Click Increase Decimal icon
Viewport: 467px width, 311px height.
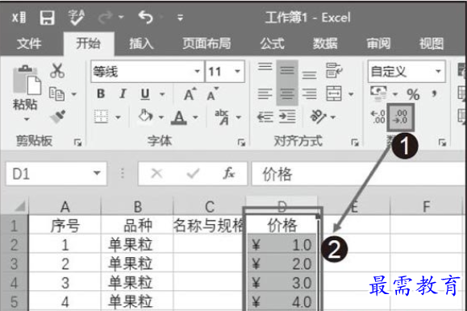point(377,117)
